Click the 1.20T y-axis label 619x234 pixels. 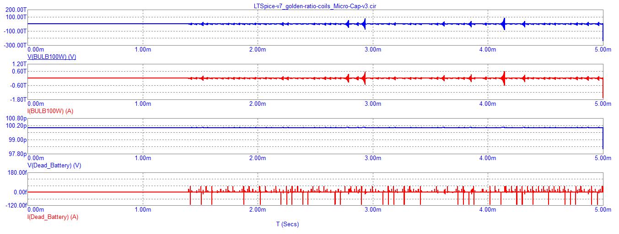19,64
